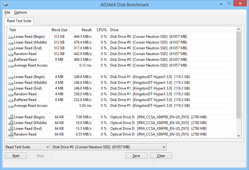Viewport: 249px width, 170px height.
Task: Click drive icon beside Corsair Random Read row
Action: [x=11, y=54]
